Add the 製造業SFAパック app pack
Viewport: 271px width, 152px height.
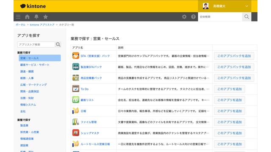pos(234,67)
